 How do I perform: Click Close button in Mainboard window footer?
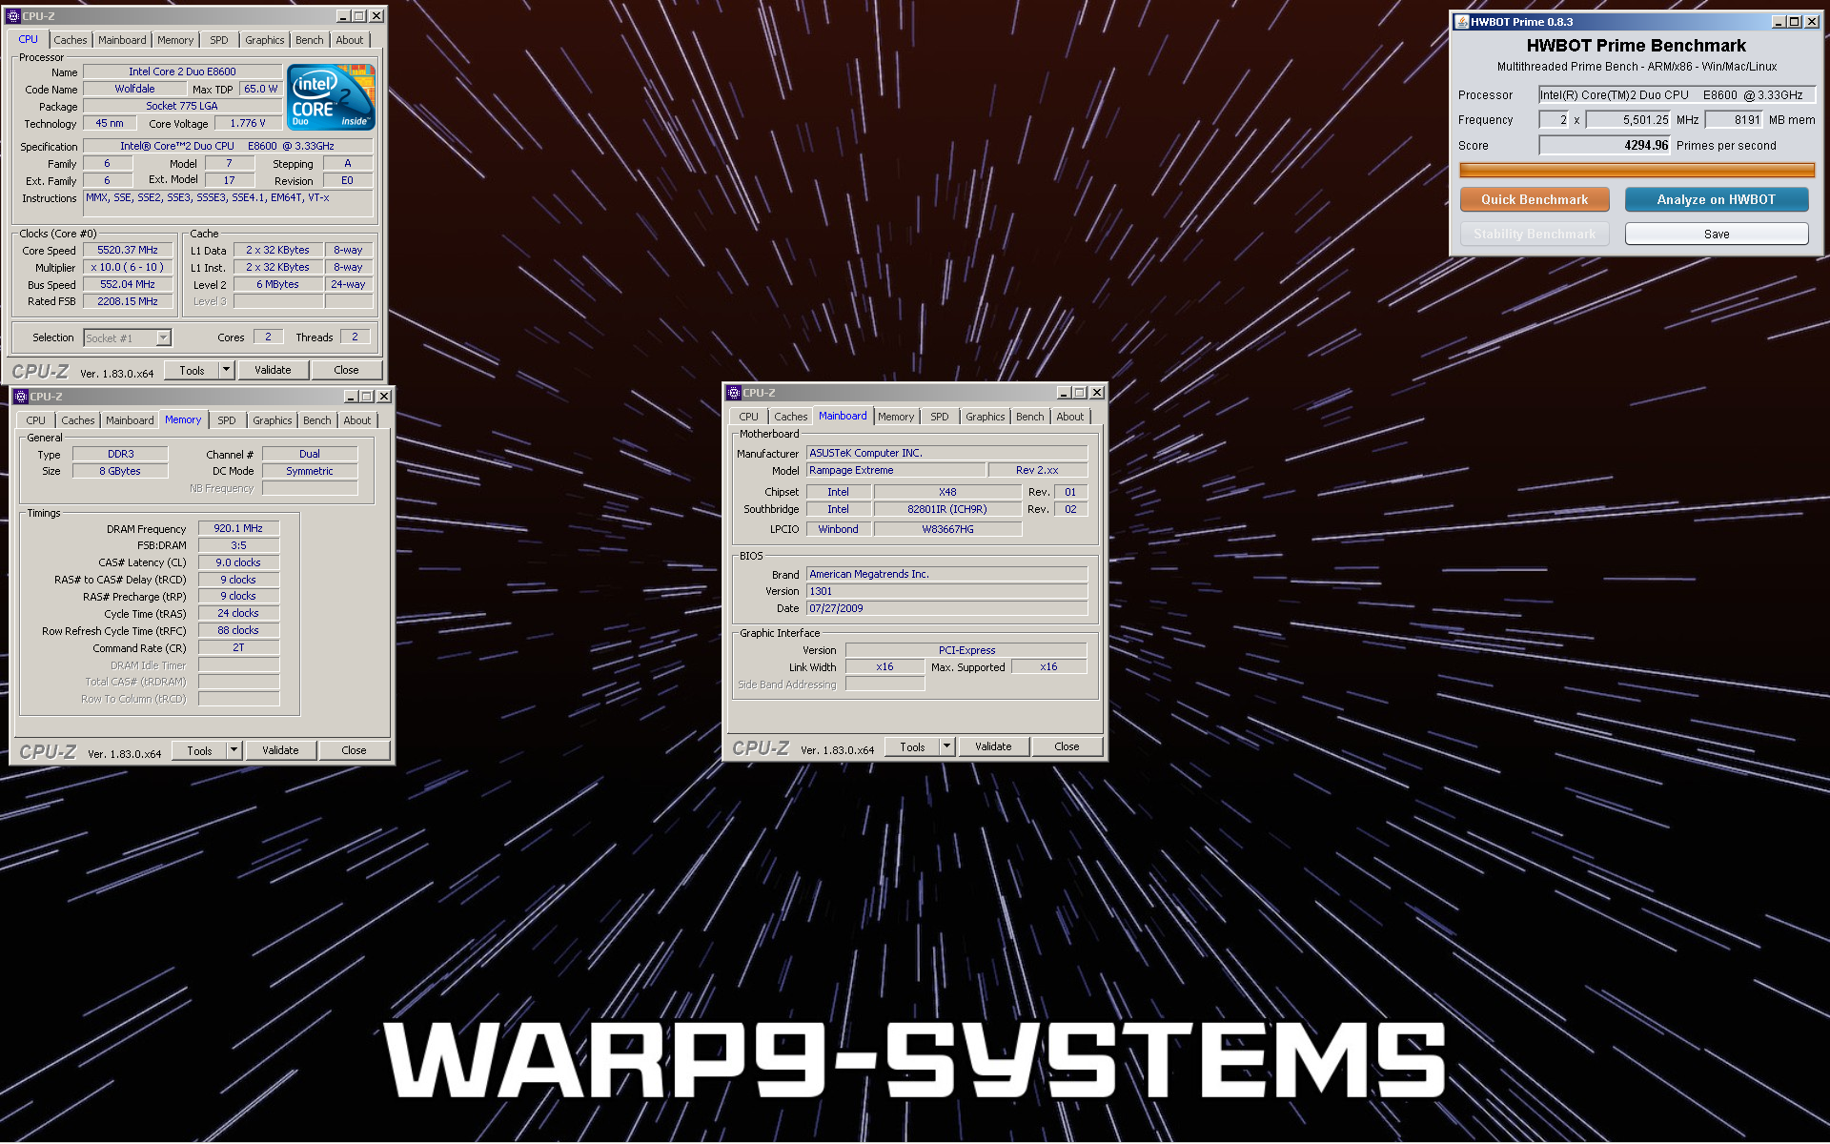tap(1067, 746)
